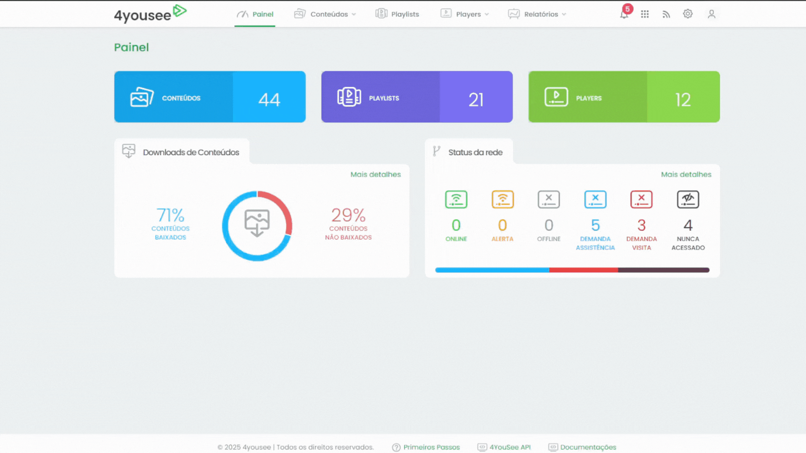The height and width of the screenshot is (453, 806).
Task: Click the Nunca Acessado count 4
Action: (688, 225)
